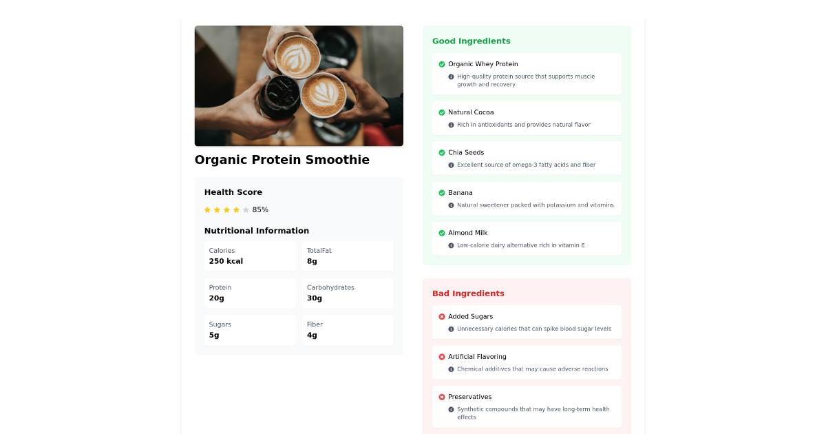Click the red X icon next to Added Sugars

441,316
